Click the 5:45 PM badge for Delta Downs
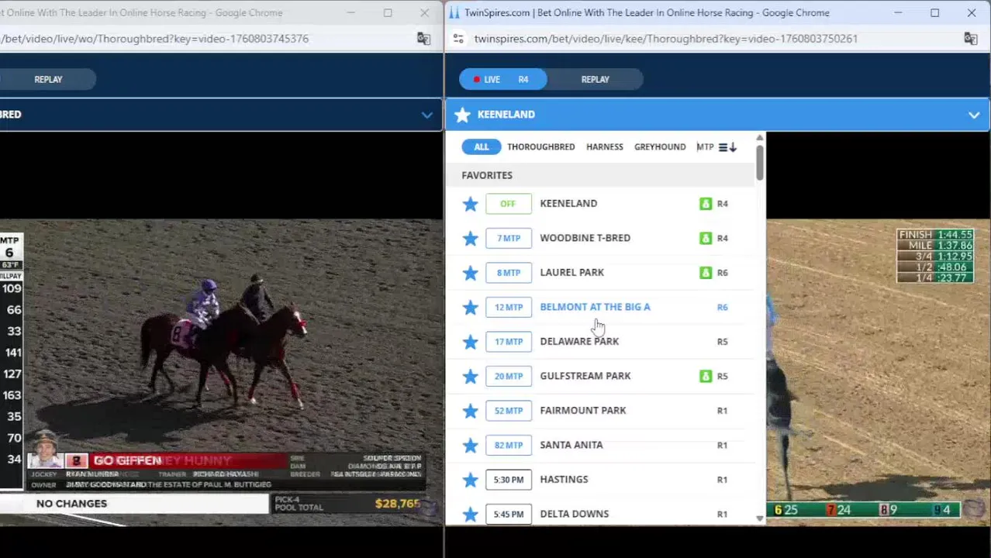The image size is (991, 558). click(509, 514)
